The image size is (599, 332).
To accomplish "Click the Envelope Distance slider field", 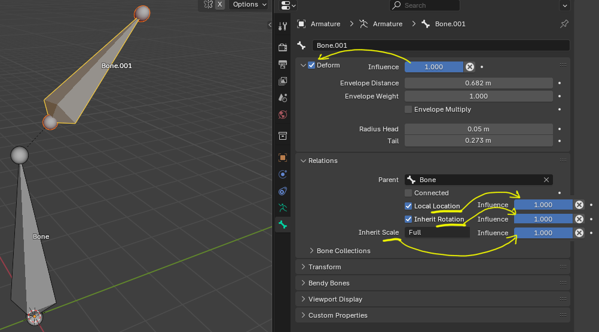I will coord(479,83).
